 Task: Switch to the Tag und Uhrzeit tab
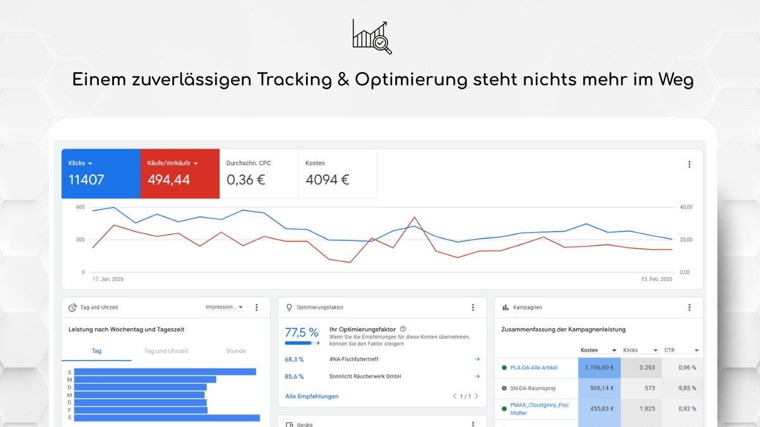pyautogui.click(x=166, y=350)
